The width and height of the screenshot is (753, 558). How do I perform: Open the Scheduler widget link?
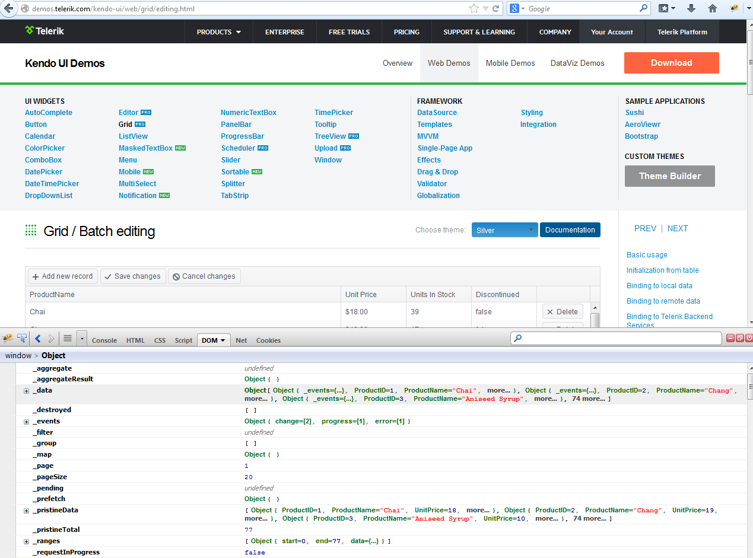tap(238, 148)
